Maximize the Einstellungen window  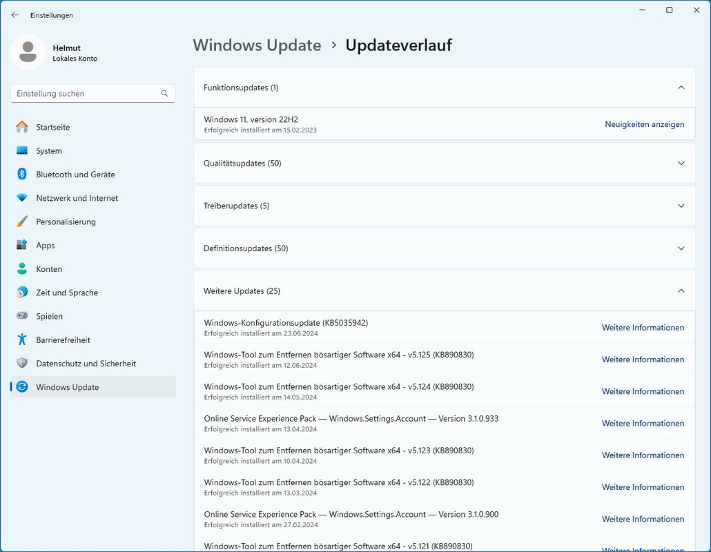tap(670, 10)
